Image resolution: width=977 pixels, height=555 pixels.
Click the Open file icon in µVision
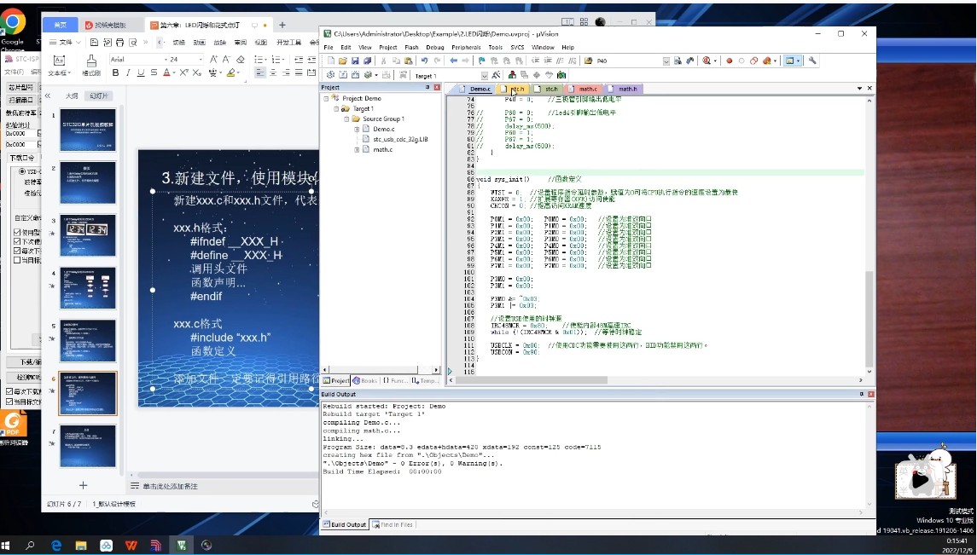[343, 61]
